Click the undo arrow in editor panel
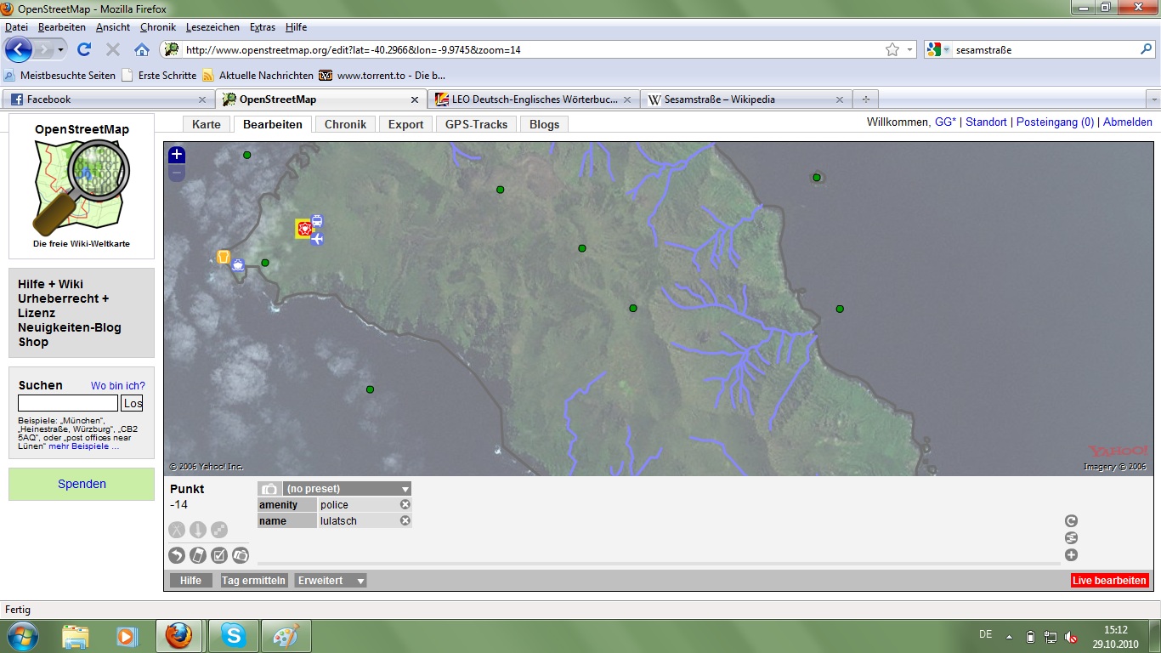Image resolution: width=1161 pixels, height=653 pixels. pos(176,555)
